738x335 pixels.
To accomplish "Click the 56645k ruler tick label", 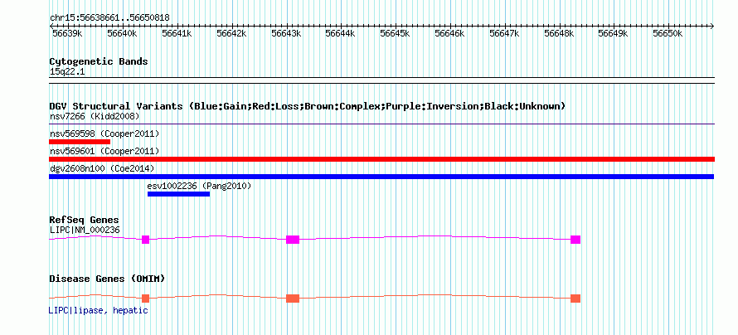I will tap(396, 33).
